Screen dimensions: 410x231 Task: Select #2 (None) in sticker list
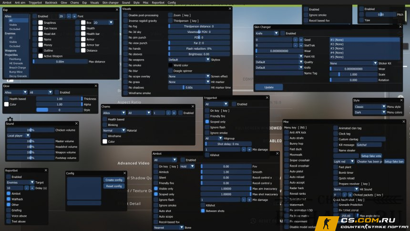[365, 44]
